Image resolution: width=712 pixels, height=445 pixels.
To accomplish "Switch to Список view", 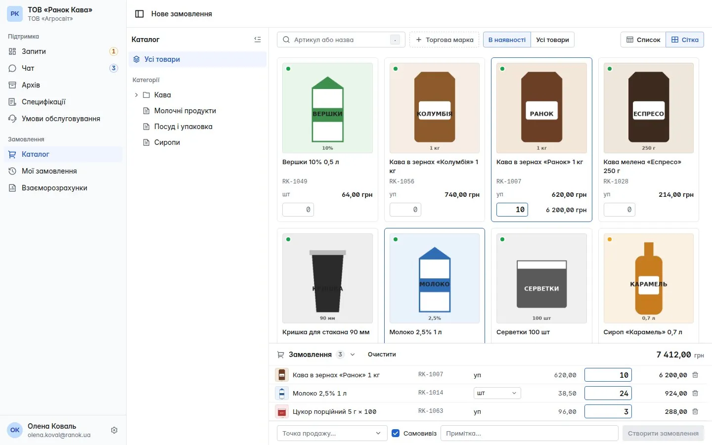I will [x=643, y=40].
